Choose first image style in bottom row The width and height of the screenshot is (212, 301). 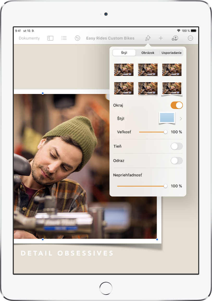point(124,88)
